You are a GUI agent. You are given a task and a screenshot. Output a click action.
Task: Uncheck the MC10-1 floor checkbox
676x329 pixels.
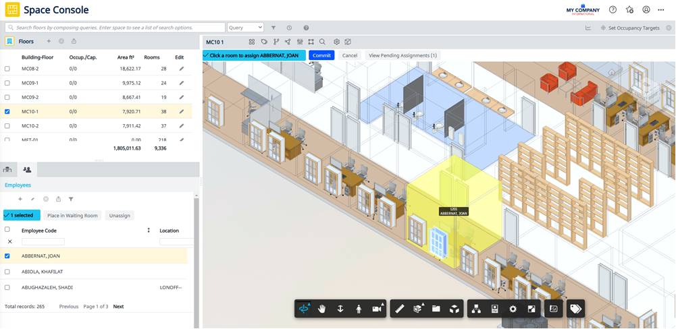7,111
